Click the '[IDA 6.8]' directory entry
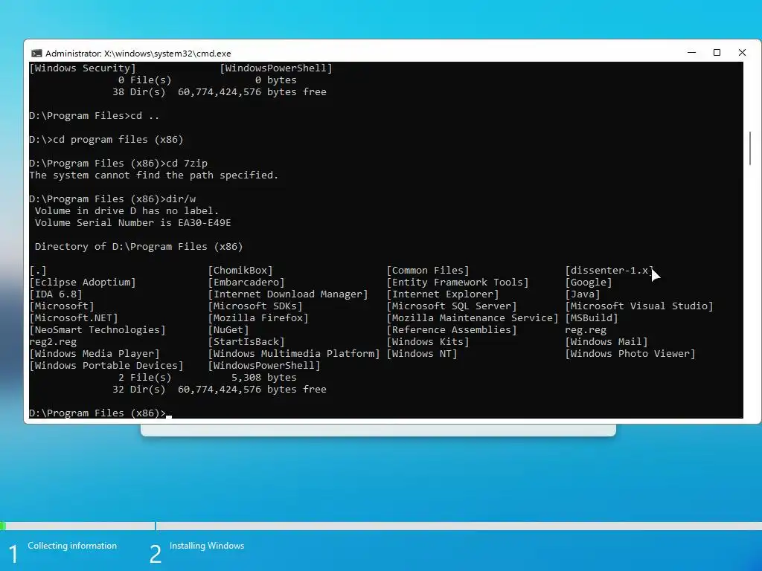Screen dimensions: 762x571 click(56, 294)
